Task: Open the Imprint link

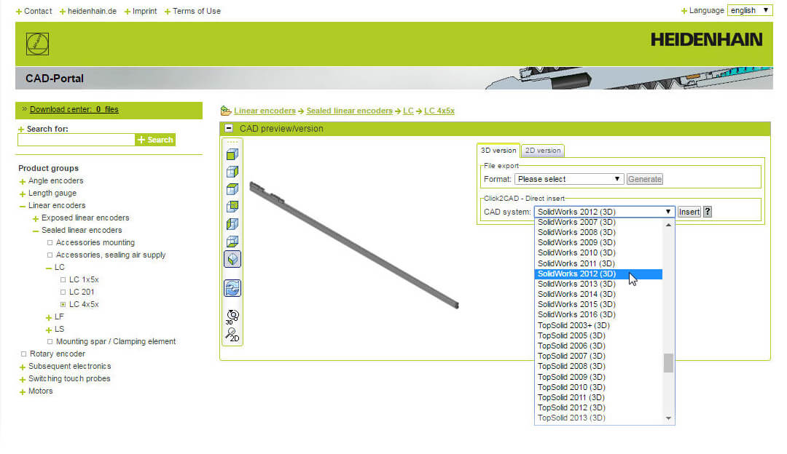Action: point(144,11)
